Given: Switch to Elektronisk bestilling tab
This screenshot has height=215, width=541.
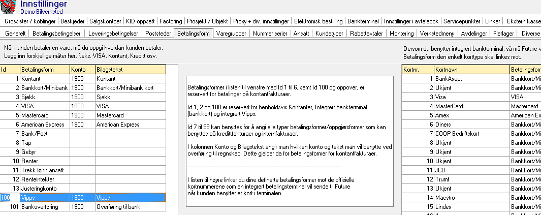Looking at the screenshot, I should [318, 21].
